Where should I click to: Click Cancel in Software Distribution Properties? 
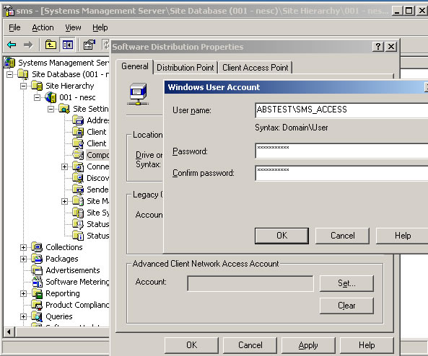click(250, 345)
